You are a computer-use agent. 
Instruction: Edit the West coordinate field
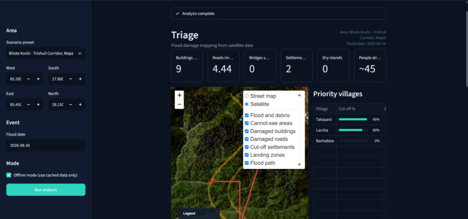coord(15,79)
